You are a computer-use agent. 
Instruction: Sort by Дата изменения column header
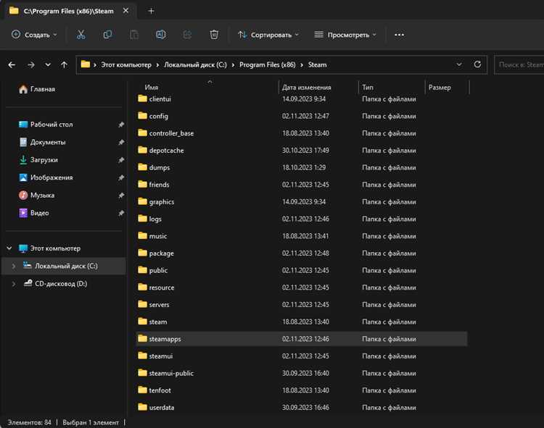click(x=307, y=87)
